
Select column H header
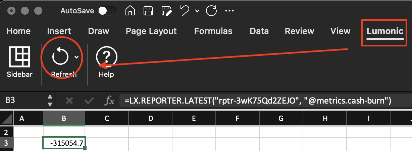[x=325, y=118]
